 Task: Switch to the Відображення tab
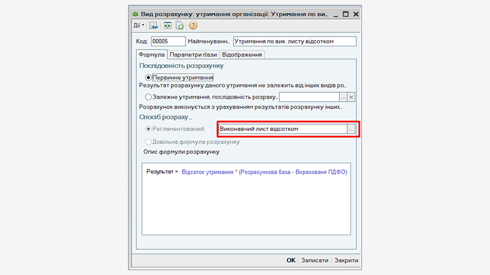[242, 54]
